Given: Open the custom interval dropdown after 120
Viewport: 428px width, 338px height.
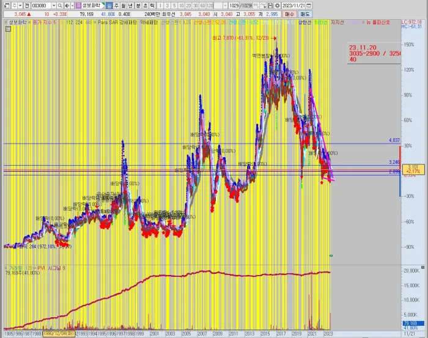Looking at the screenshot, I should click(225, 6).
